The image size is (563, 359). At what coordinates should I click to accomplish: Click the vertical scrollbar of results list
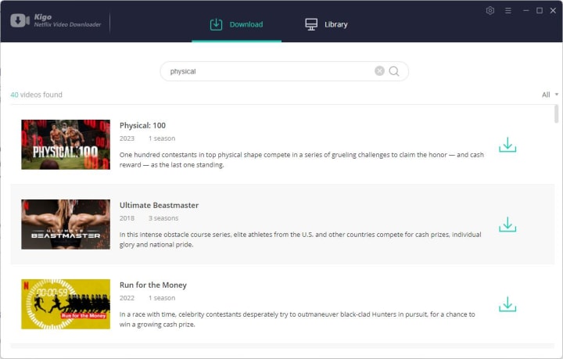click(556, 114)
